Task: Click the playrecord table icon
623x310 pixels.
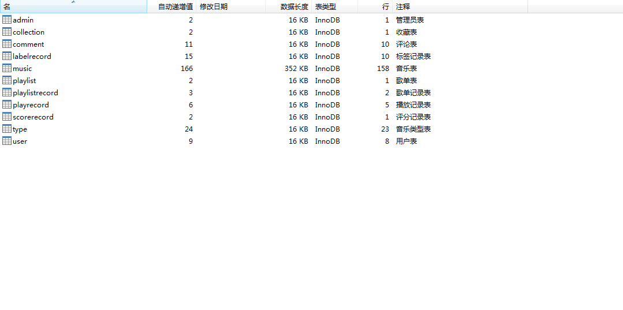Action: 7,104
